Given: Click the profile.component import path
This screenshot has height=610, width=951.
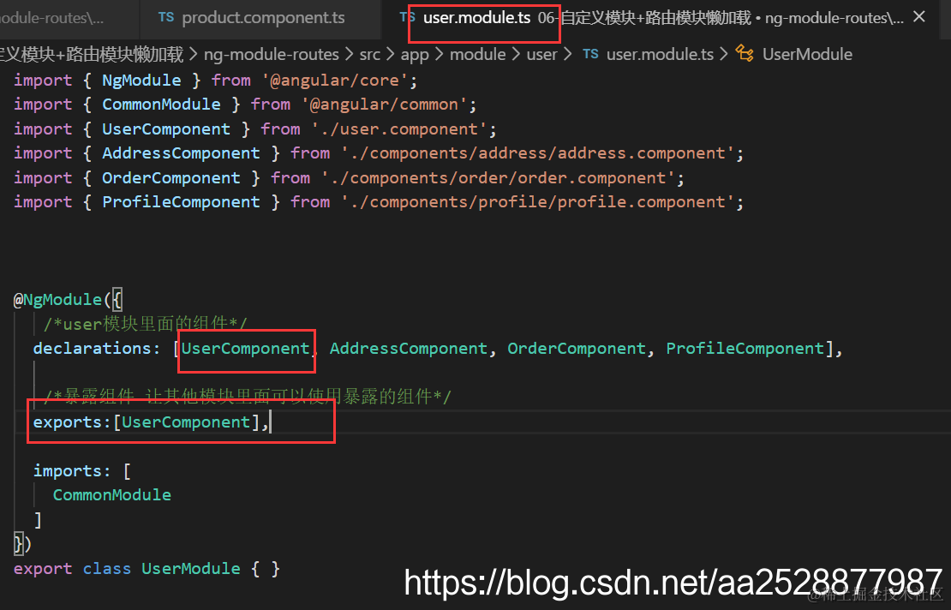Looking at the screenshot, I should coord(537,202).
